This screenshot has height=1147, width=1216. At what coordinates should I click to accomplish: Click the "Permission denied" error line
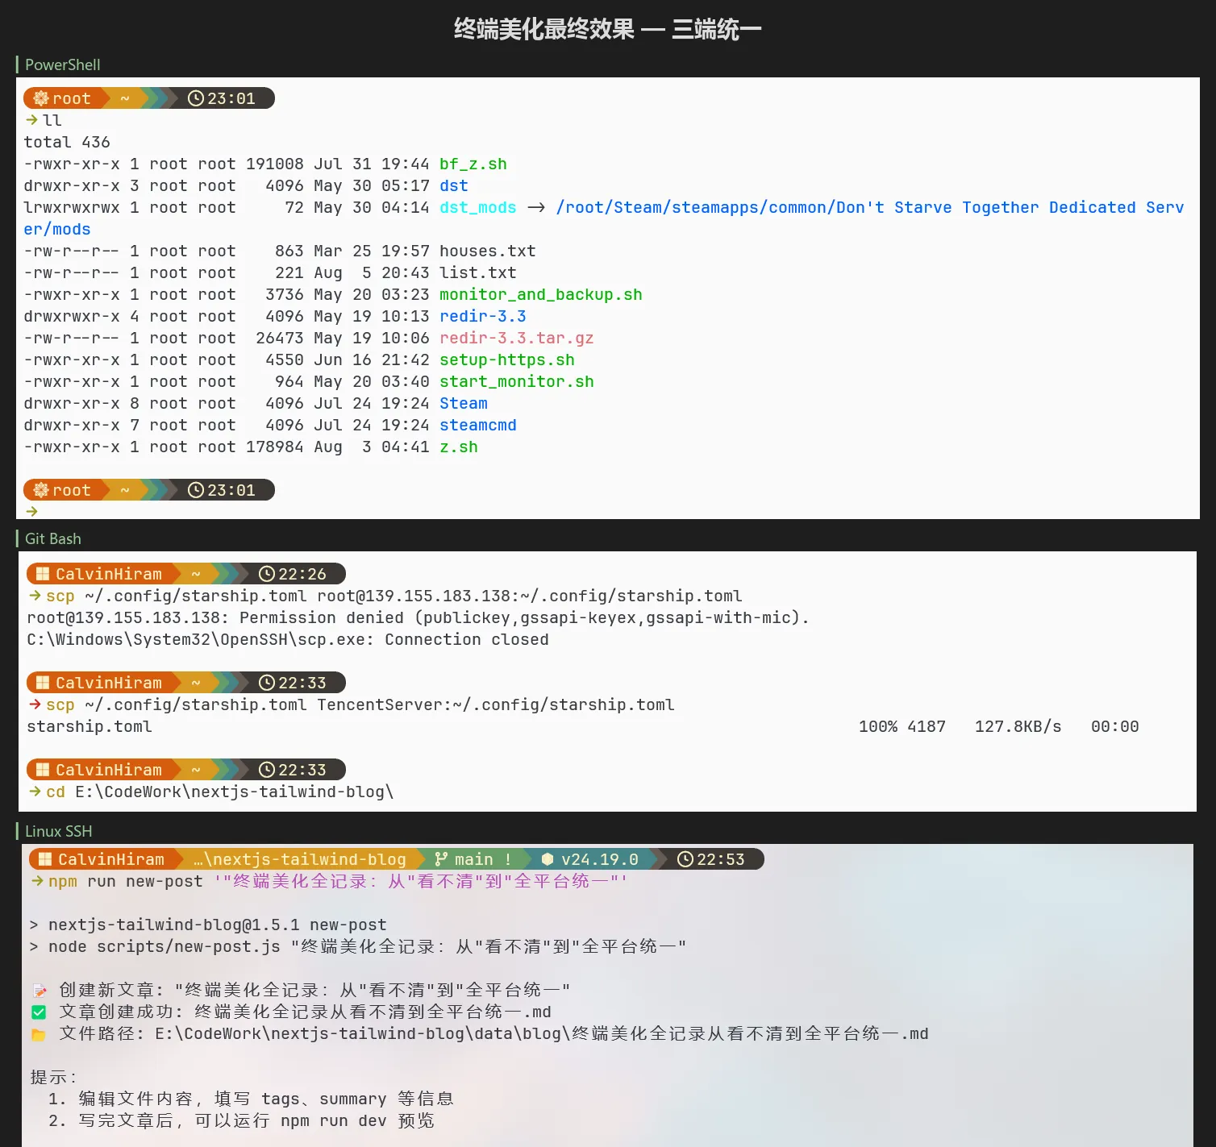click(418, 618)
